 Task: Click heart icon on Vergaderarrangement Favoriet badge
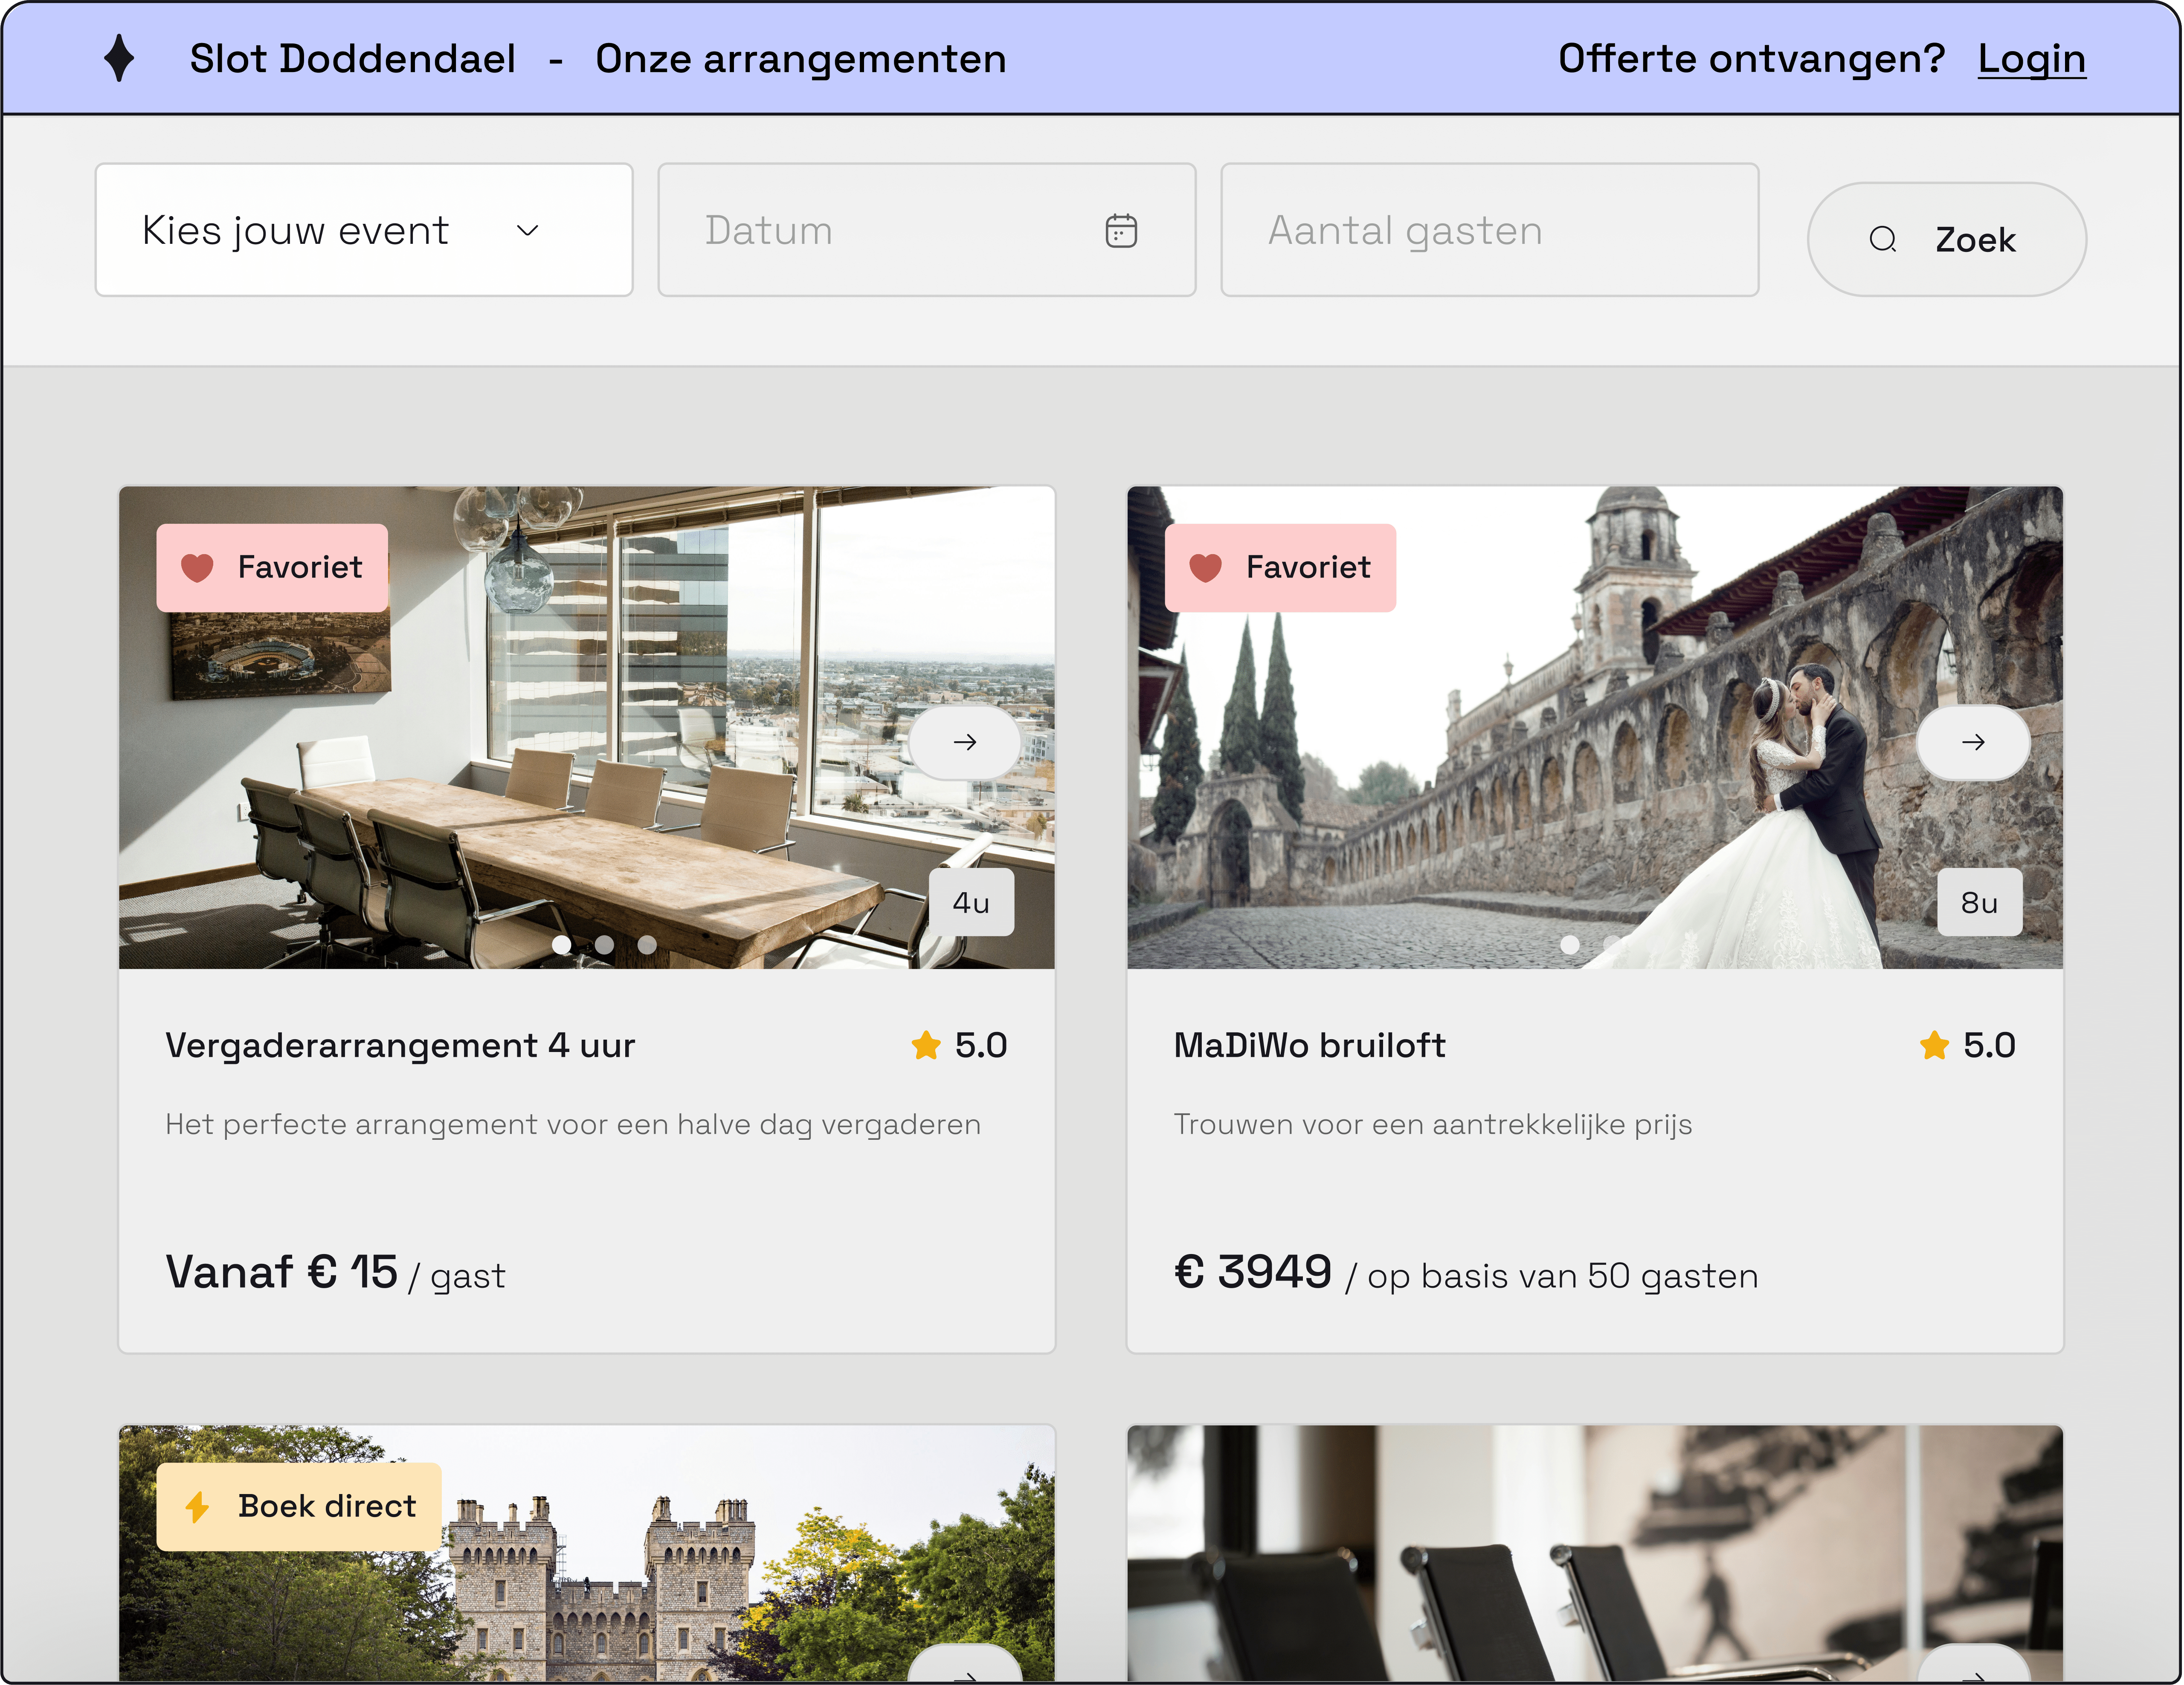(197, 568)
